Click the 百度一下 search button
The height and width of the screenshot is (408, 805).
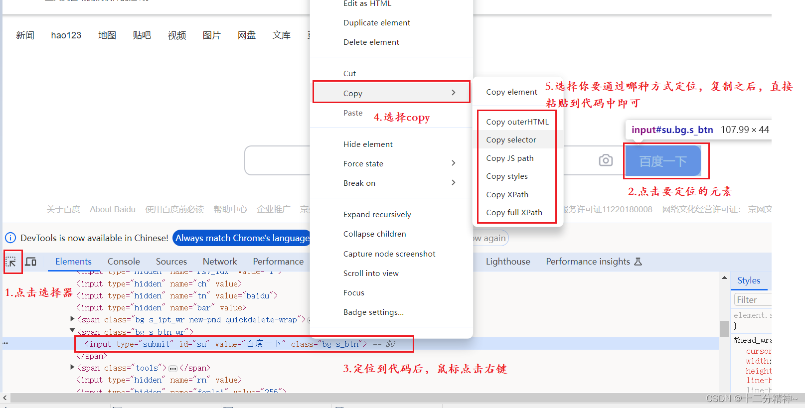663,161
